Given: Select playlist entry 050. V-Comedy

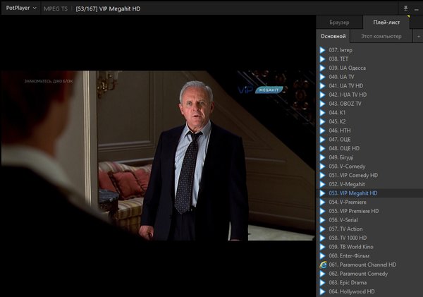Looking at the screenshot, I should [x=369, y=166].
